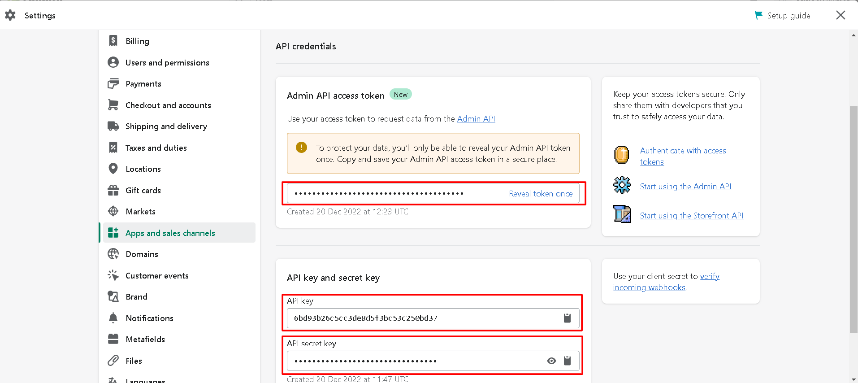Click the Domains globe icon

(x=113, y=254)
